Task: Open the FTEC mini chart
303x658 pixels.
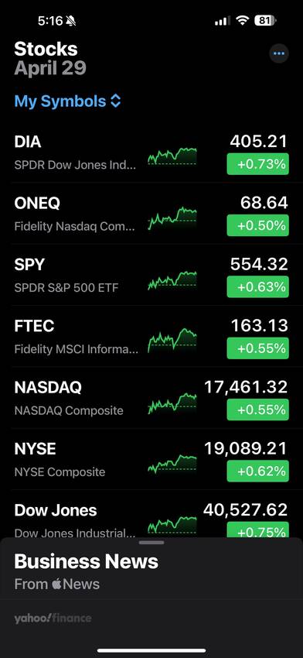Action: coord(172,340)
